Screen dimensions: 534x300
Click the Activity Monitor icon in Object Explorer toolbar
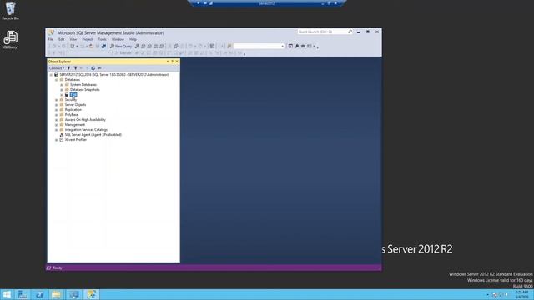click(x=99, y=68)
